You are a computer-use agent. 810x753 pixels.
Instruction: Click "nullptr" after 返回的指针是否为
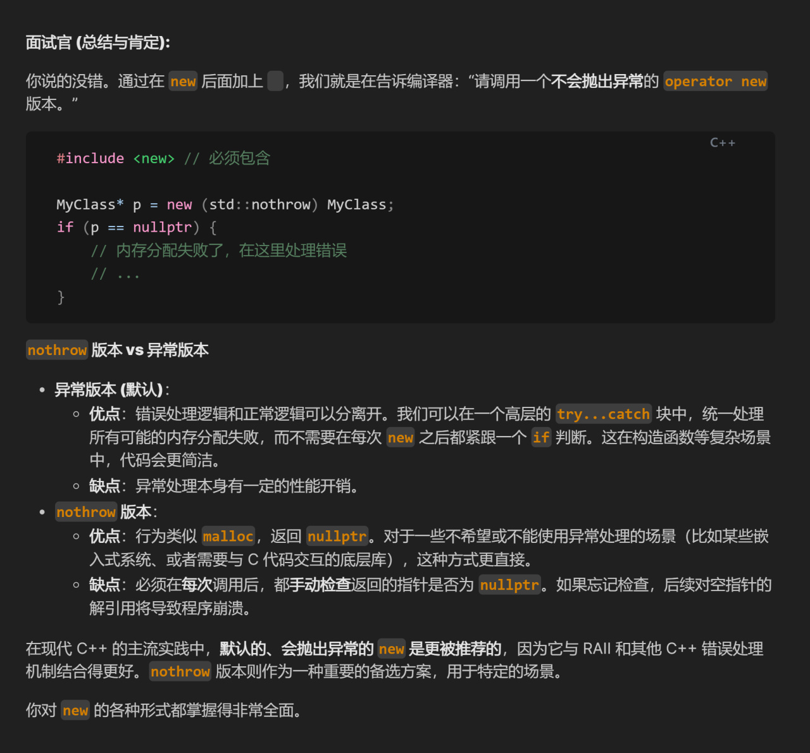click(x=509, y=585)
